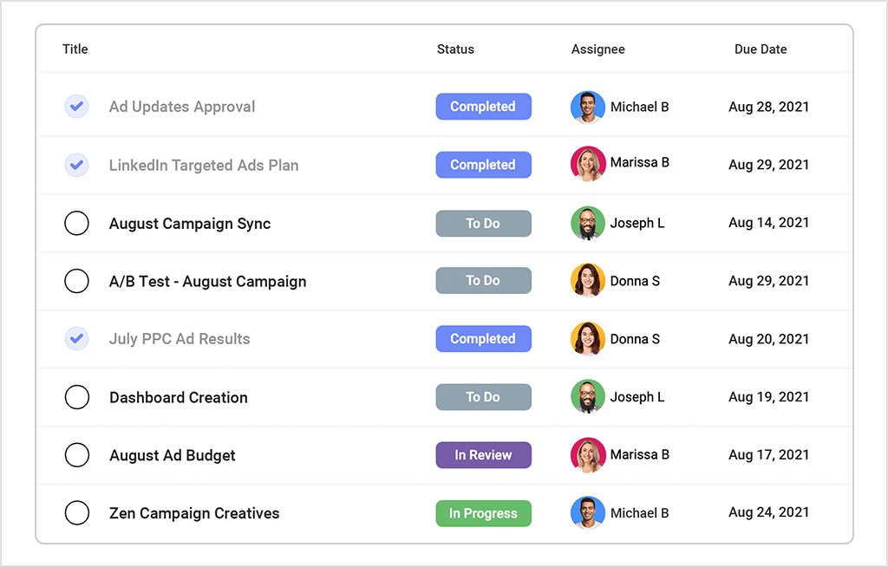Screen dimensions: 888x567
Task: Click the Completed badge on July PPC Ad Results
Action: [483, 339]
